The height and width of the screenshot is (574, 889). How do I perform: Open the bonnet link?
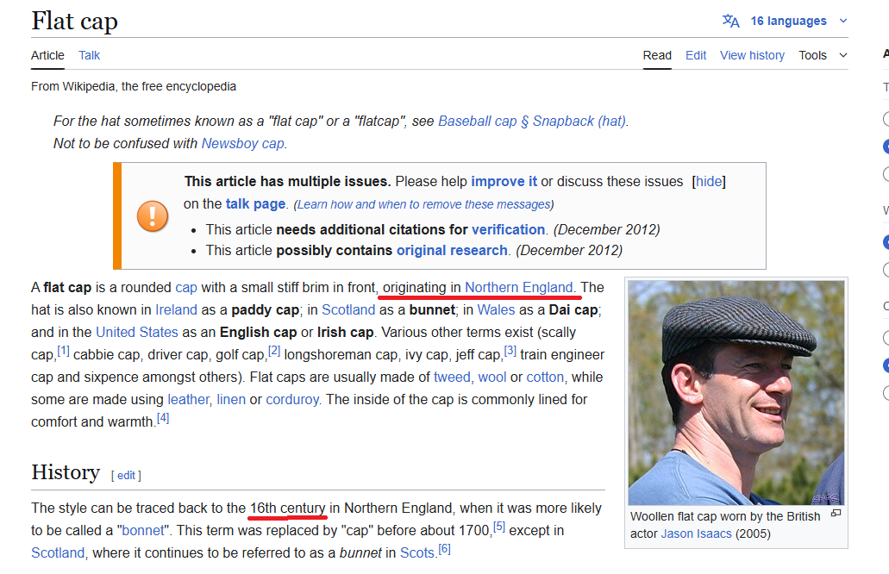pos(143,530)
